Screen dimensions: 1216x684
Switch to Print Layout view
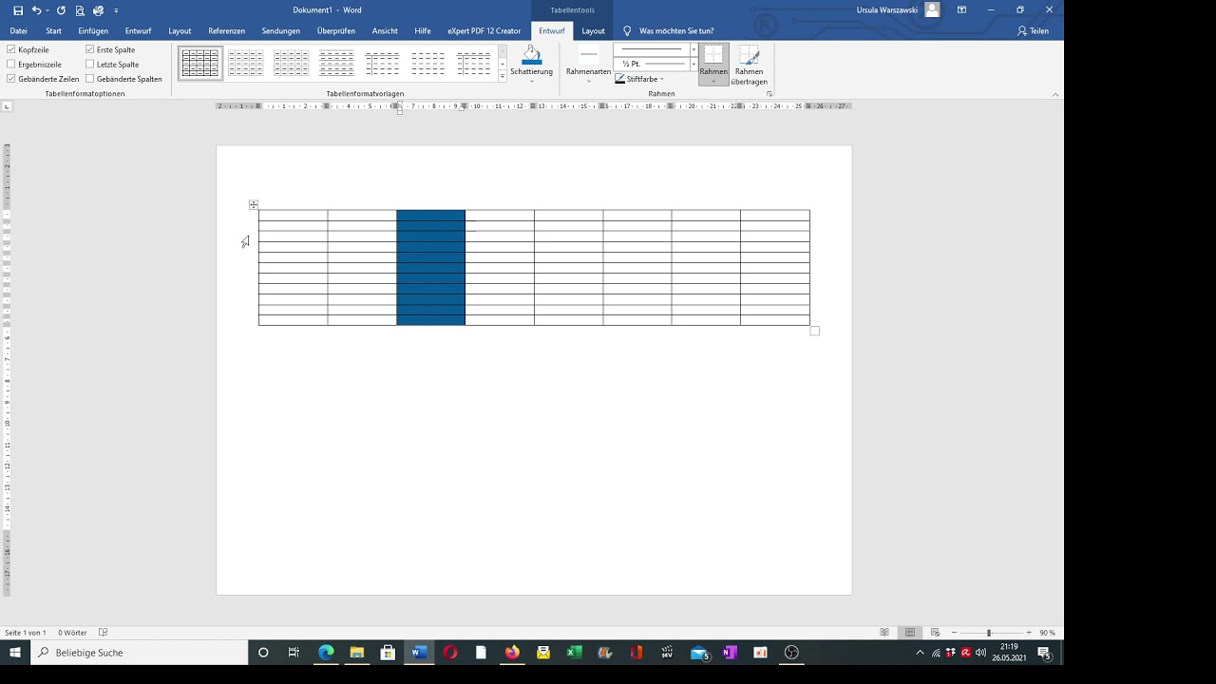tap(910, 633)
